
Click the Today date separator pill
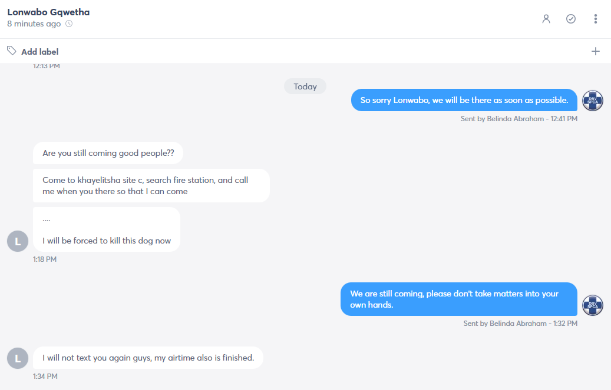click(305, 86)
